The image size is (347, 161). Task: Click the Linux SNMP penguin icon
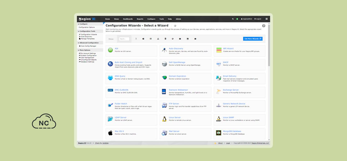point(219,119)
